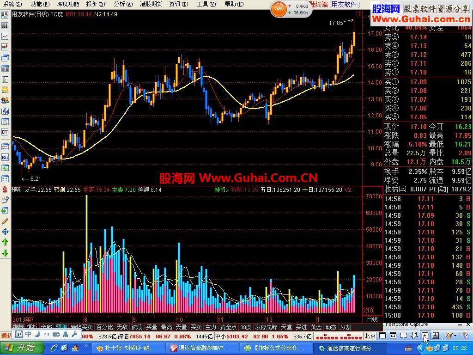Click the 74% orange speed indicator ball

(x=278, y=9)
